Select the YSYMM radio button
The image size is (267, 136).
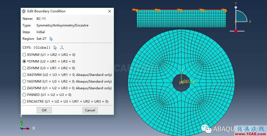point(24,61)
